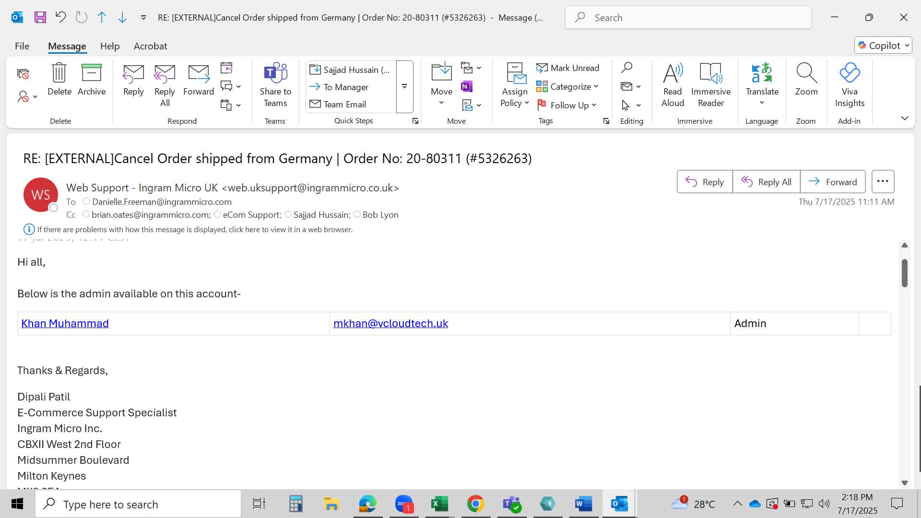Collapse the ribbon with the chevron
921x518 pixels.
(x=905, y=118)
